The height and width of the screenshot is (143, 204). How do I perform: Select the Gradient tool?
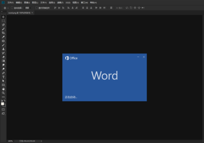(x=3, y=61)
